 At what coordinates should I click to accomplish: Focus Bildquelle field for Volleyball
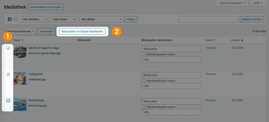point(171,75)
